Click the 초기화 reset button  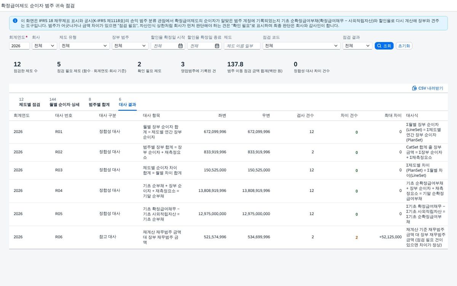coord(404,46)
